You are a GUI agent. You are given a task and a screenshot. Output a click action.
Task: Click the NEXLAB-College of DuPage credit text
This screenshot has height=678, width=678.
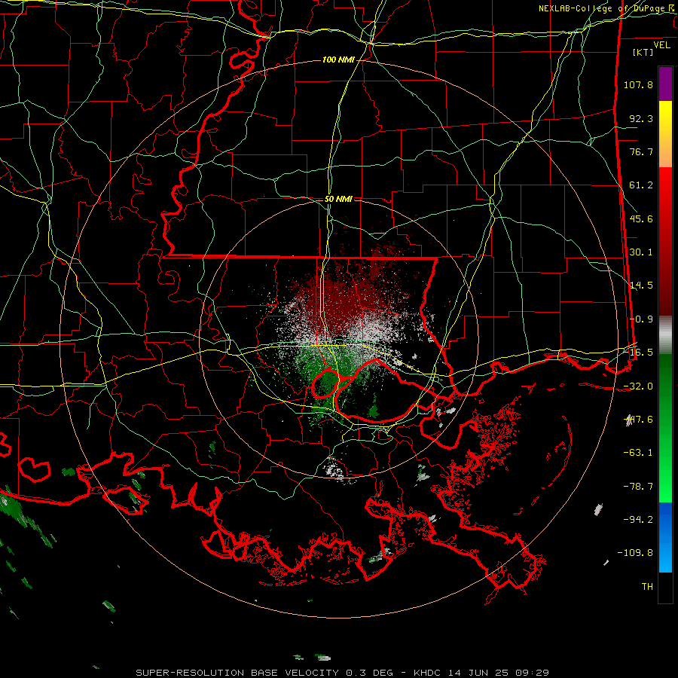pyautogui.click(x=606, y=8)
